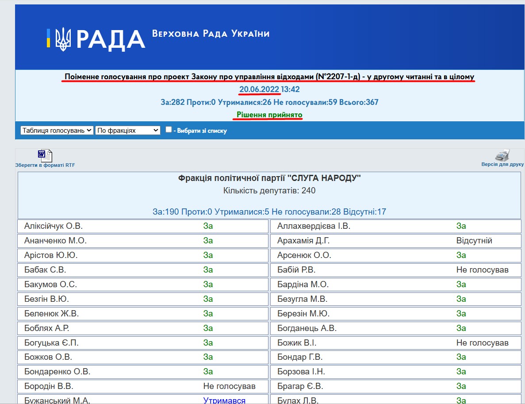Select deputy 'Бондар Г.В.'
Screen dimensions: 525x404
300,357
